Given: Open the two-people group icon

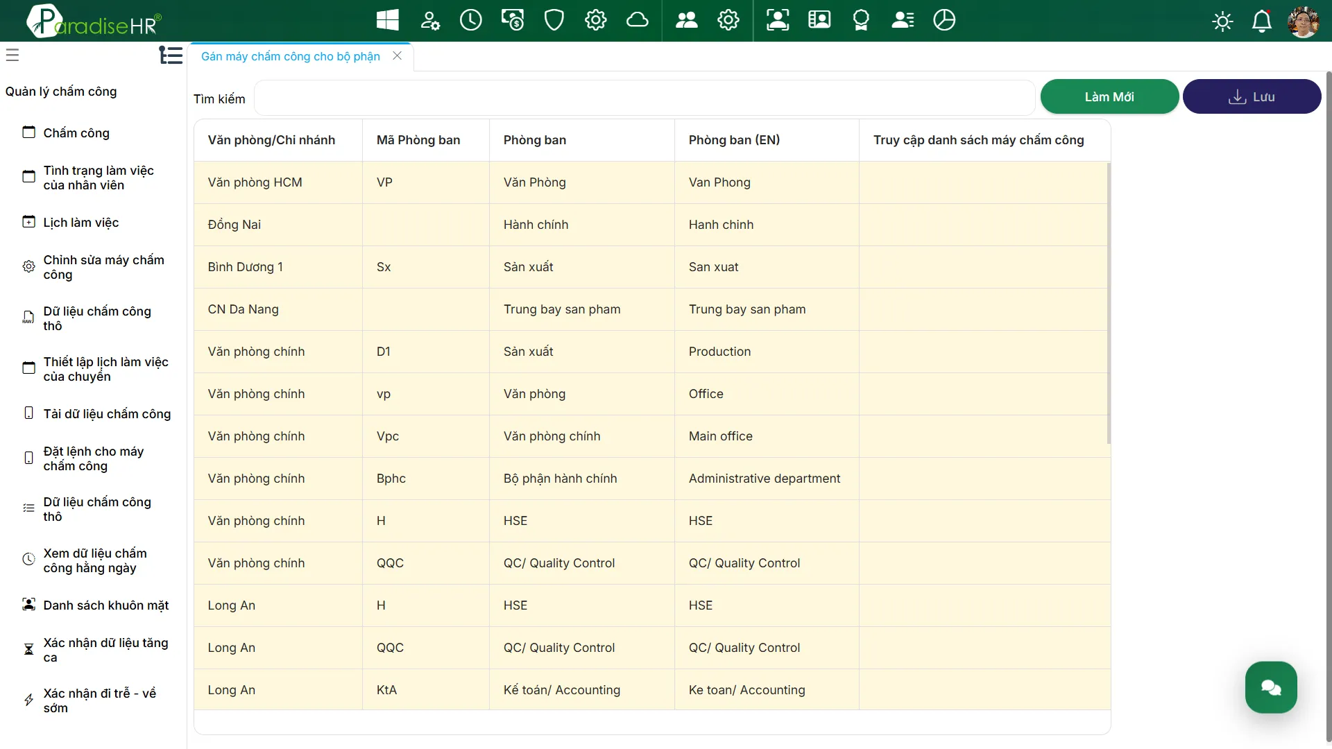Looking at the screenshot, I should 687,20.
